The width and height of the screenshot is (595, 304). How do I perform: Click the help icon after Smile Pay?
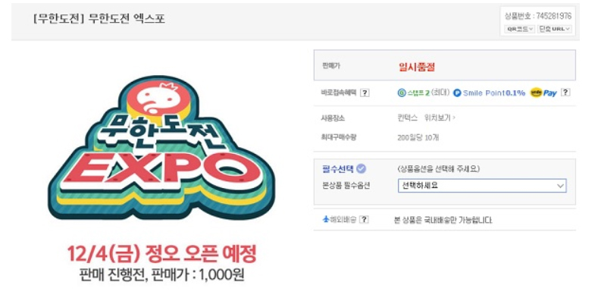(565, 92)
